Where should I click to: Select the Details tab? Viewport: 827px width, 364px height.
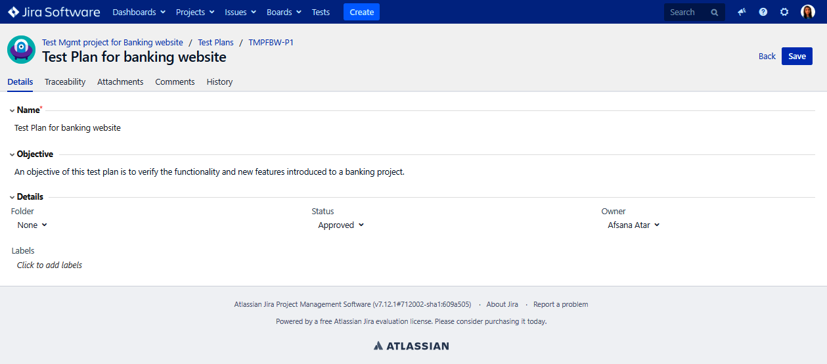point(20,81)
